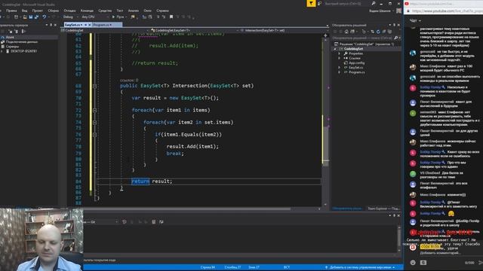The height and width of the screenshot is (271, 483).
Task: Collapse the if block at line 76
Action: click(x=94, y=135)
